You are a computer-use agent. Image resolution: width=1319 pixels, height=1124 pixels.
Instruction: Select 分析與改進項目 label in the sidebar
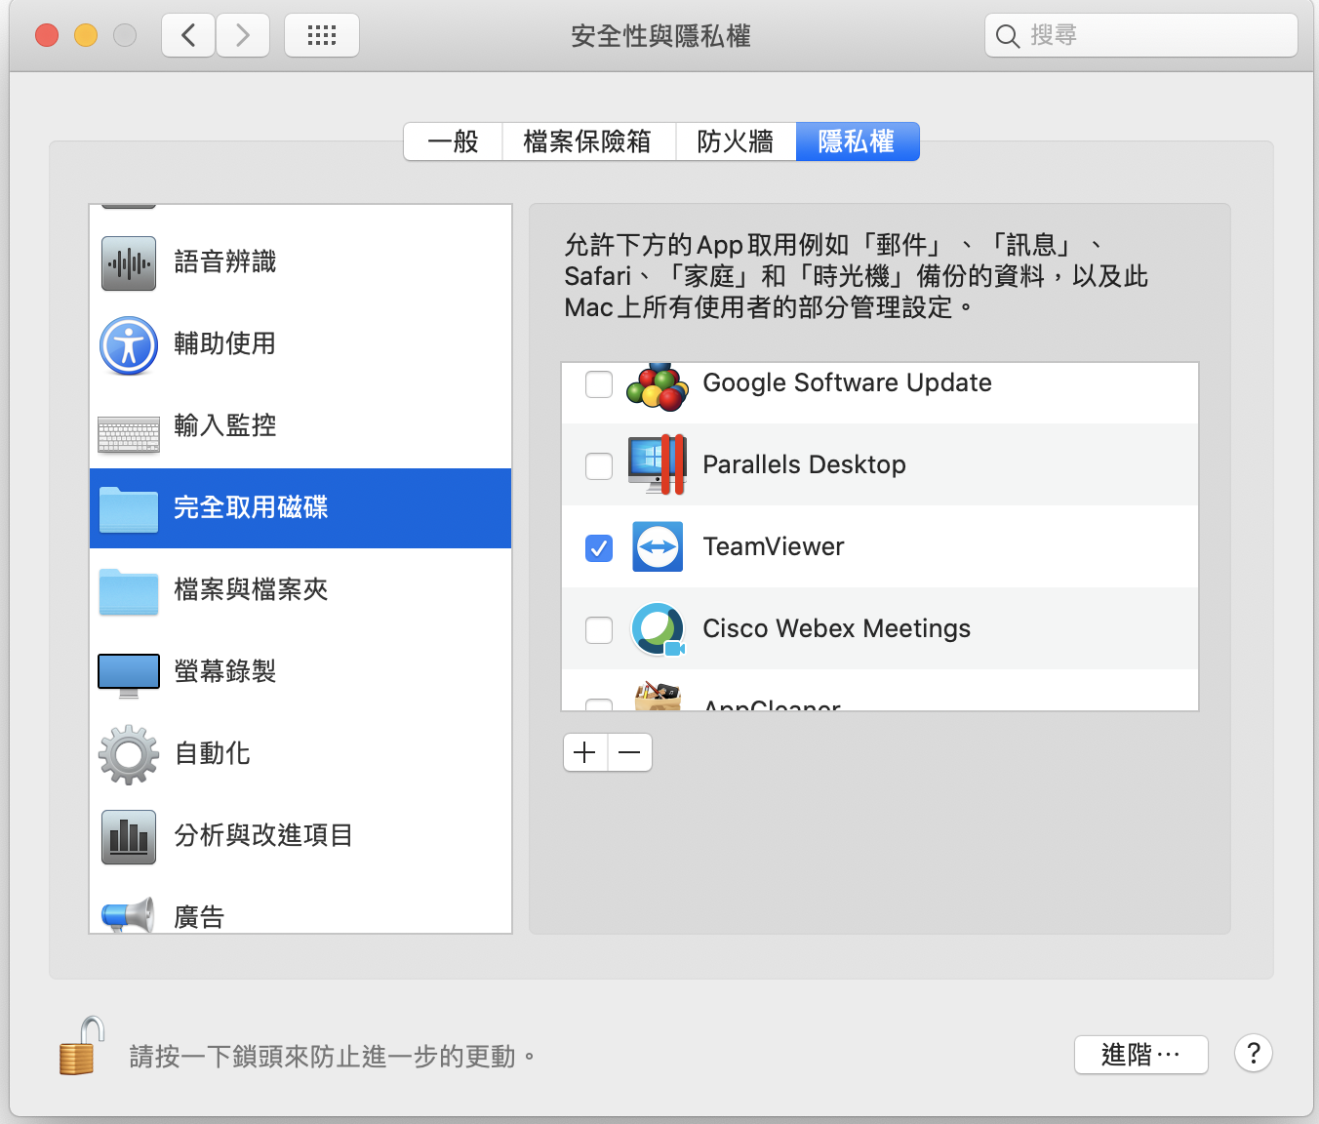point(263,835)
